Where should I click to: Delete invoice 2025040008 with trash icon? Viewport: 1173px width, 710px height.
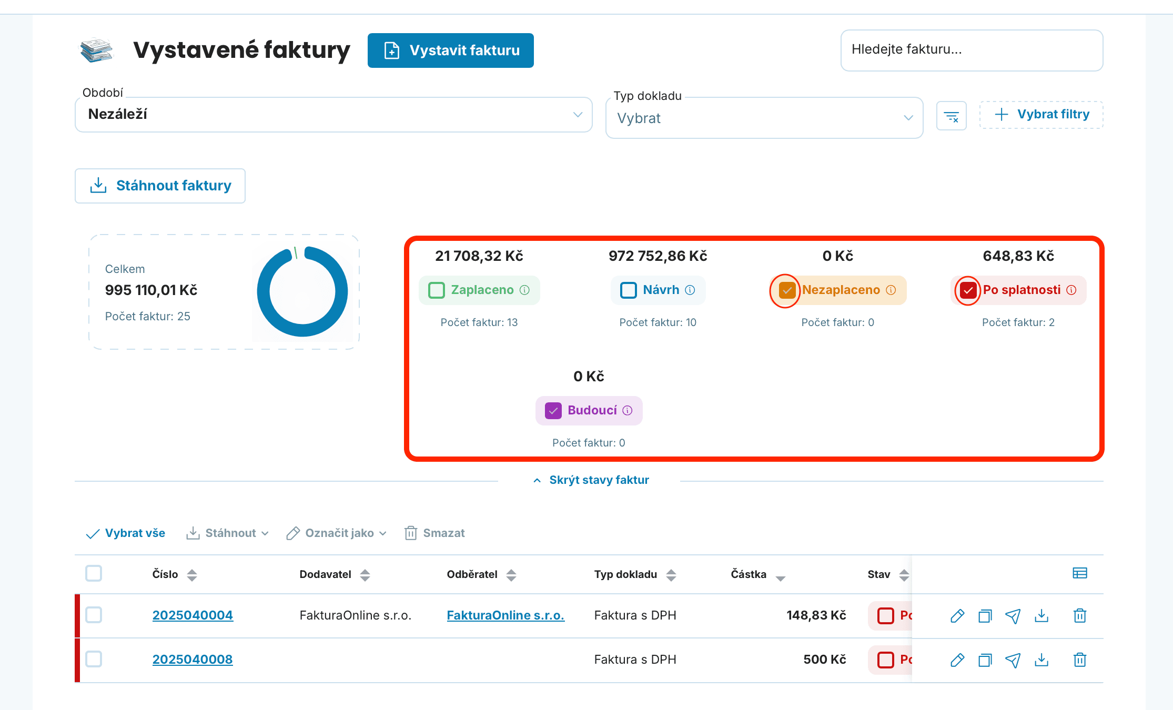tap(1080, 660)
